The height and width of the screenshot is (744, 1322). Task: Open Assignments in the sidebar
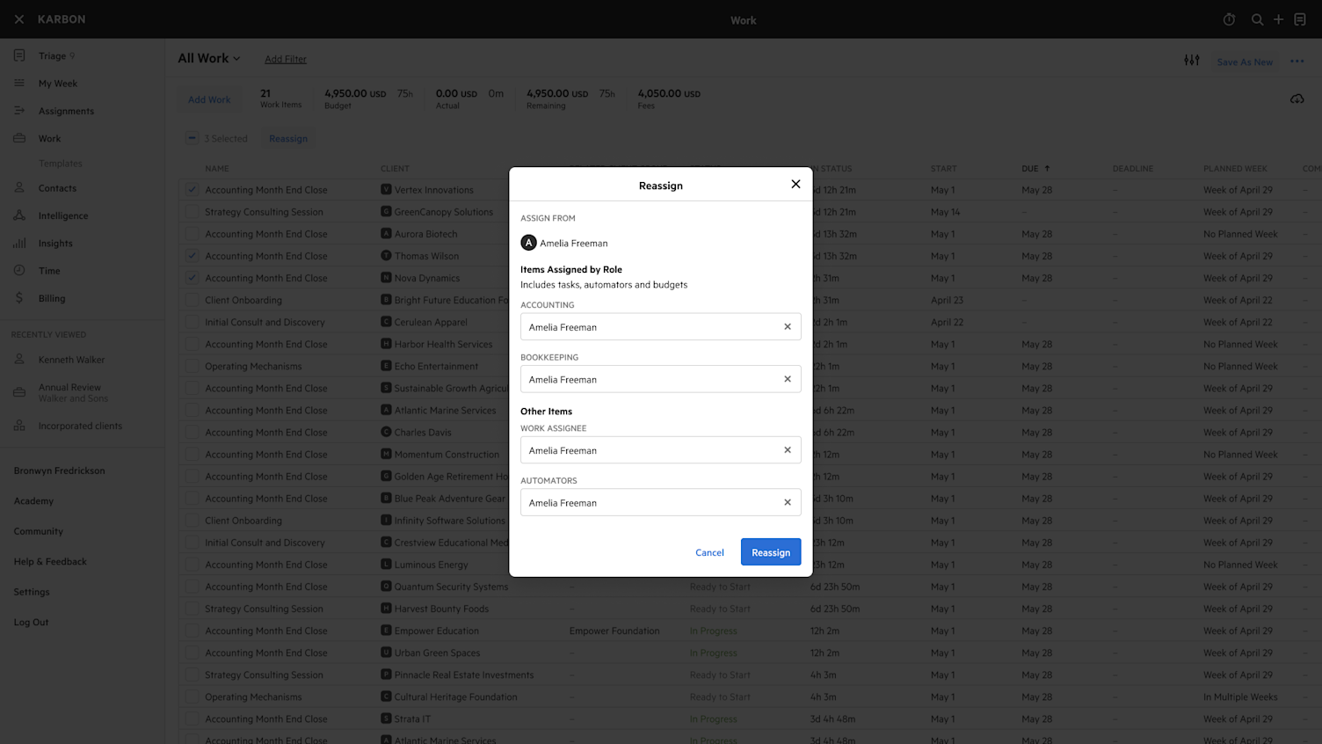pyautogui.click(x=66, y=111)
